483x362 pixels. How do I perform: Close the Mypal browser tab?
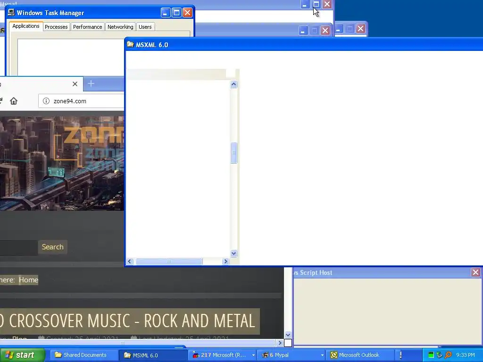(x=75, y=84)
